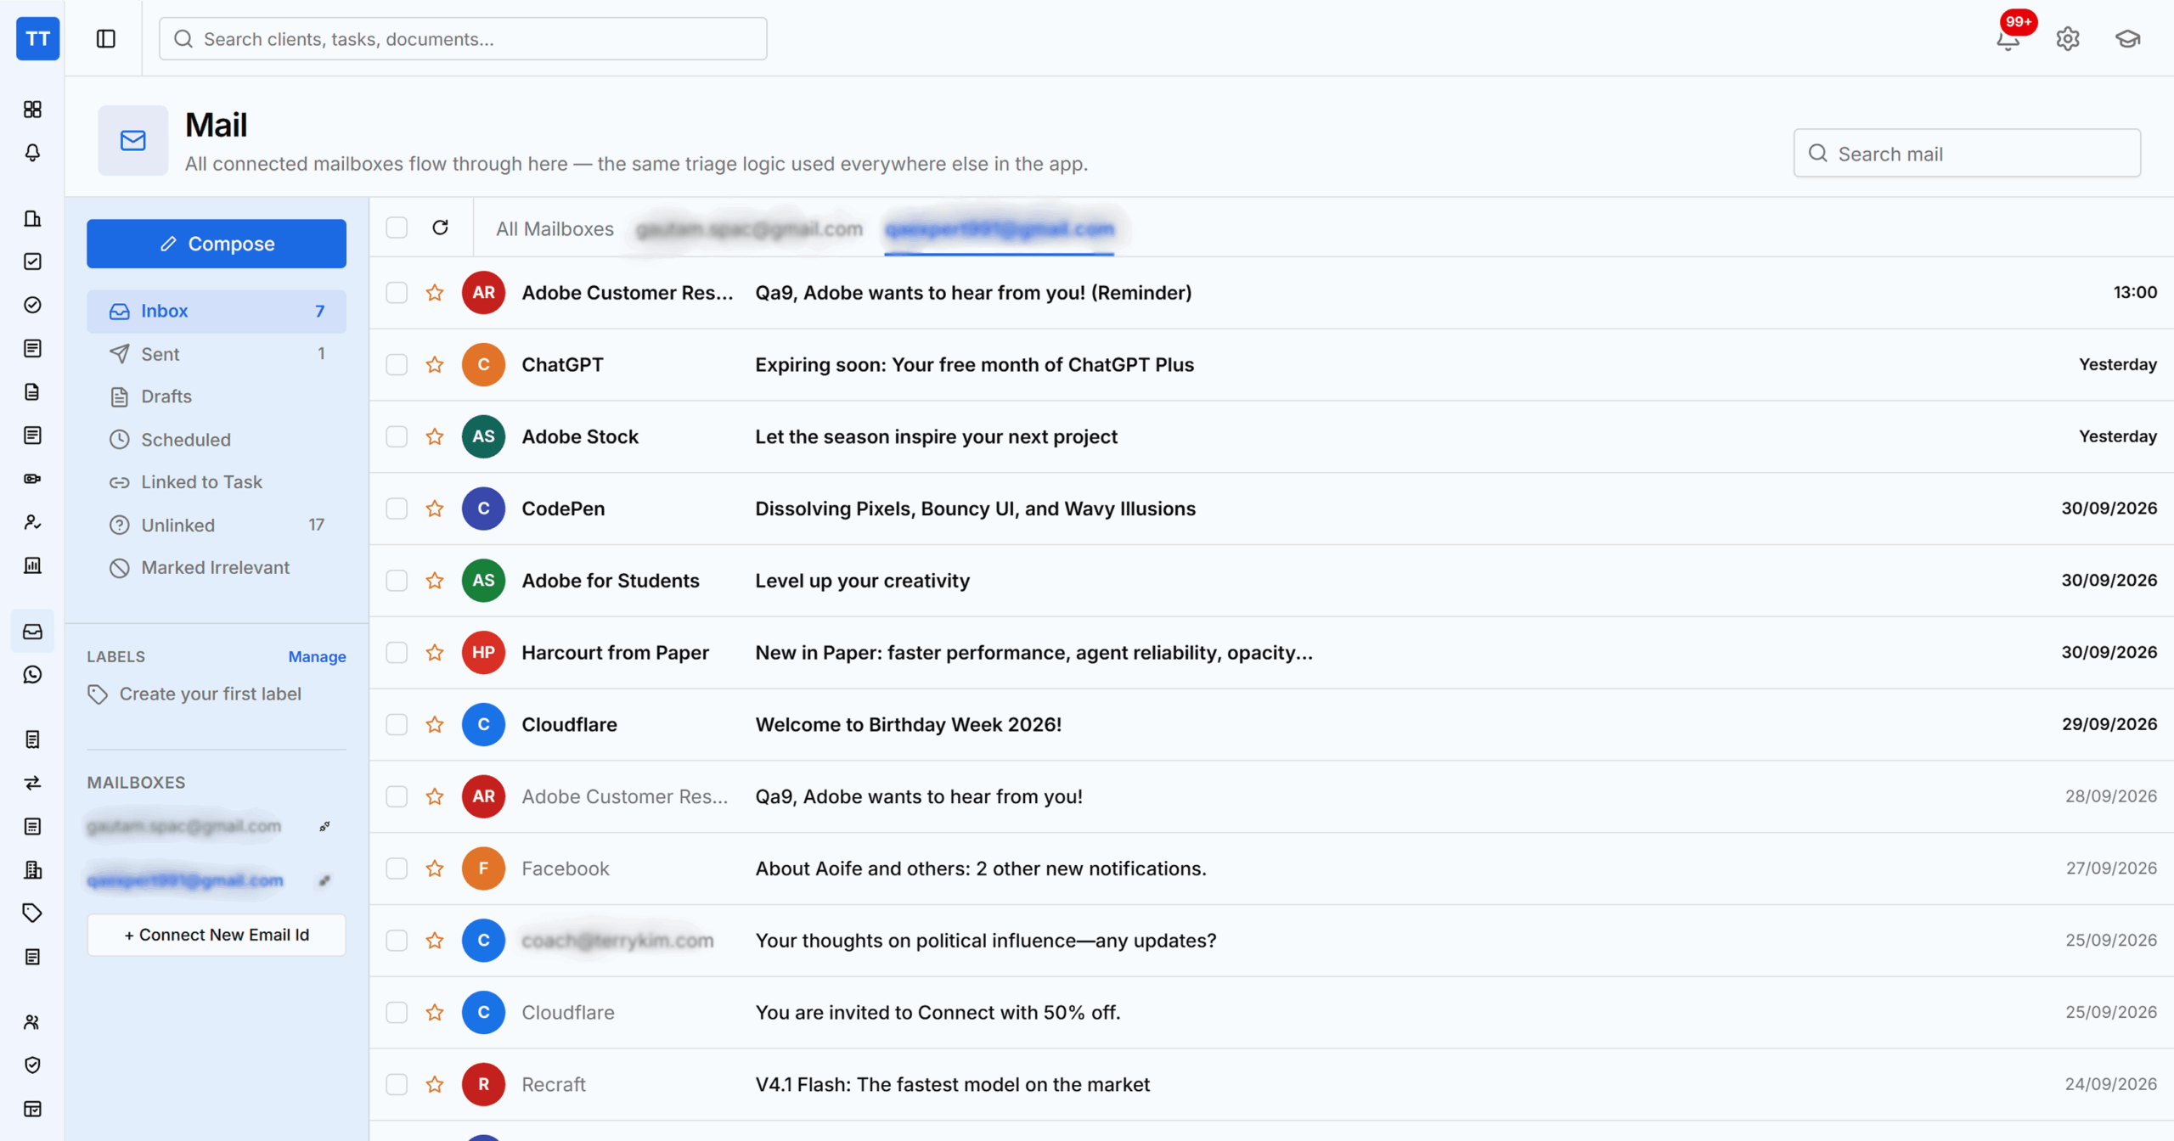Image resolution: width=2174 pixels, height=1141 pixels.
Task: Click the Compose button
Action: tap(217, 244)
